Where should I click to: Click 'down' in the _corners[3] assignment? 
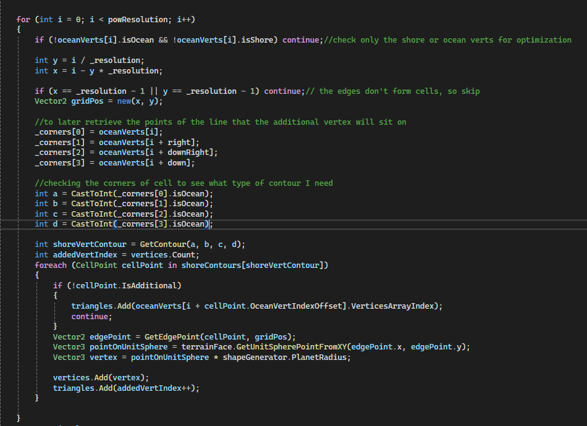[x=177, y=163]
